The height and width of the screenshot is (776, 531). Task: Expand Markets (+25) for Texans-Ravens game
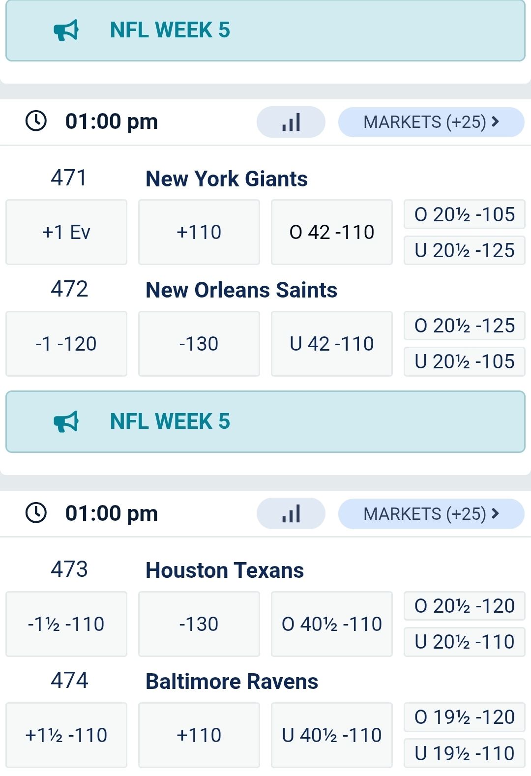click(x=431, y=514)
